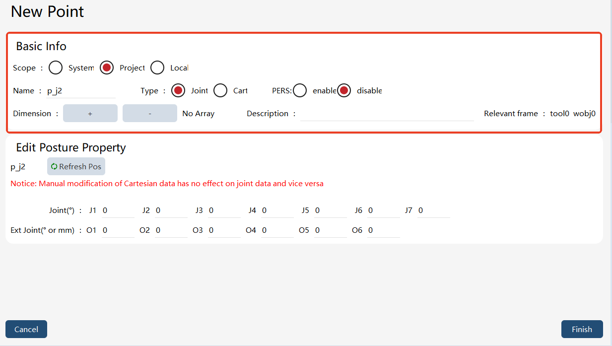Click the red Notice warning text

tap(167, 184)
